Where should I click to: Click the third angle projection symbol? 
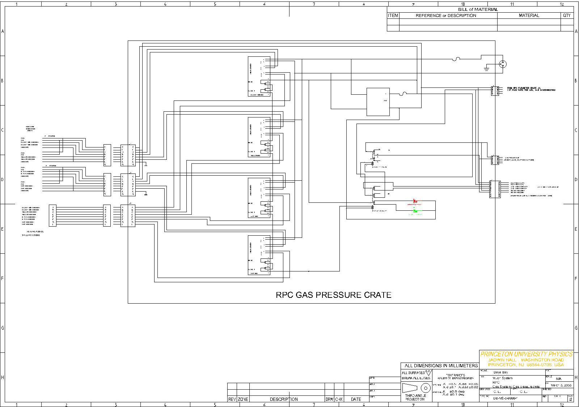417,388
